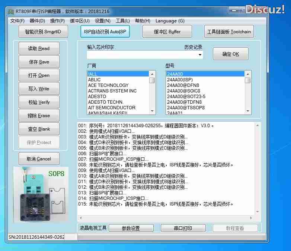Viewport: 291px width, 251px height.
Task: Select model 24AA00@TDFN8
Action: [x=205, y=102]
